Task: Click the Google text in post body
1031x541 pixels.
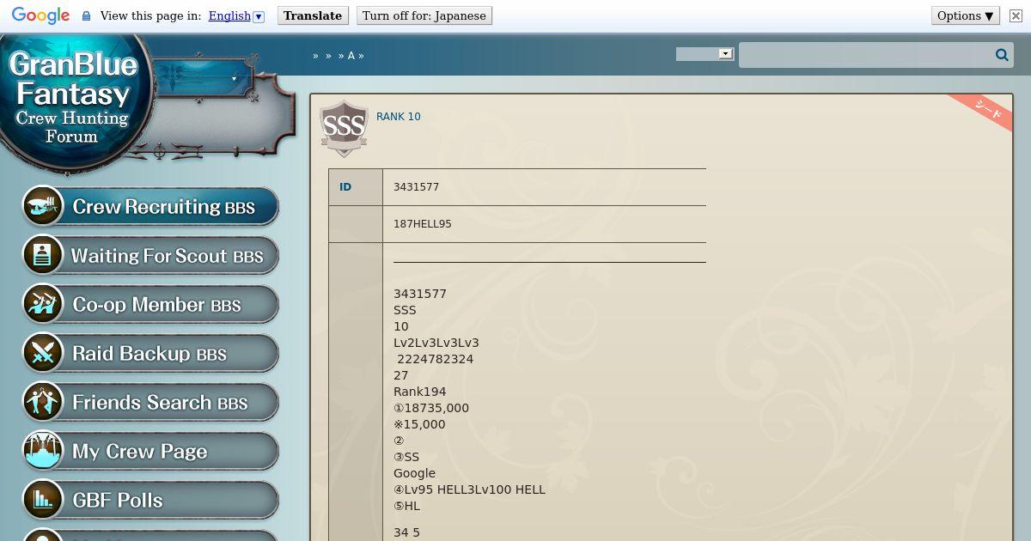Action: pyautogui.click(x=414, y=473)
